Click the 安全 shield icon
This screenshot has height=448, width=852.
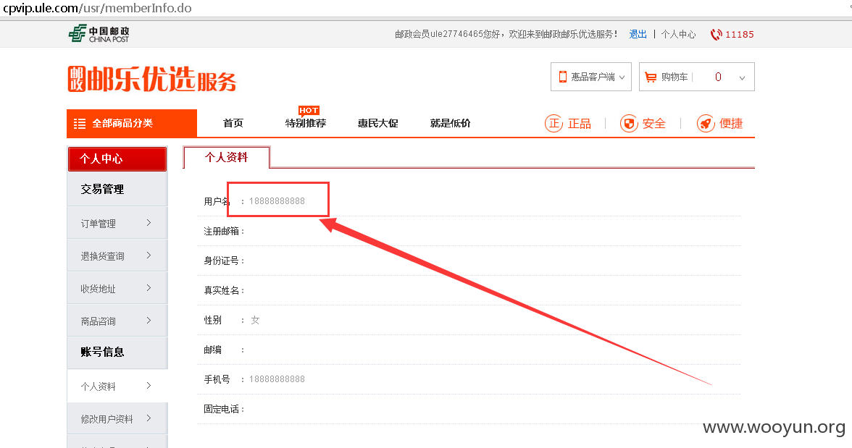click(629, 123)
